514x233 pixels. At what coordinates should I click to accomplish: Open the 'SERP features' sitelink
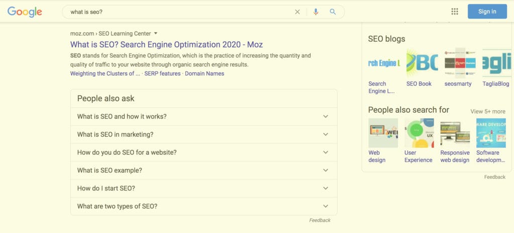click(x=162, y=74)
